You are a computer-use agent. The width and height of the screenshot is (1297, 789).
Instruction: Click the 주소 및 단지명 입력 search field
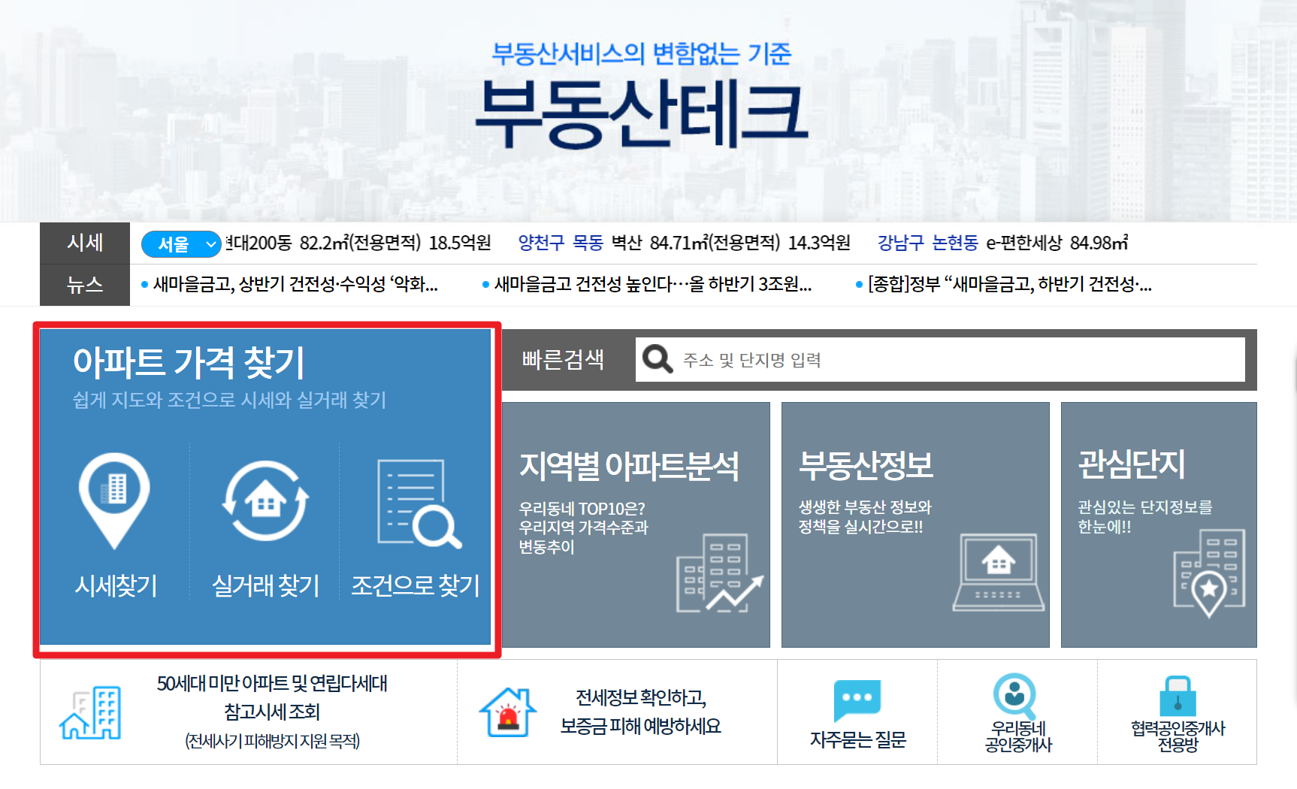pos(940,359)
